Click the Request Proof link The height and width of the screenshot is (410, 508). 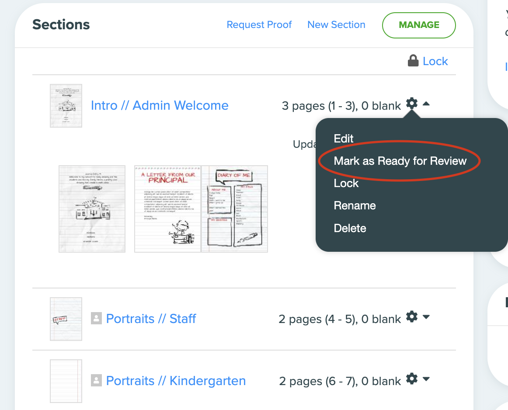point(259,24)
